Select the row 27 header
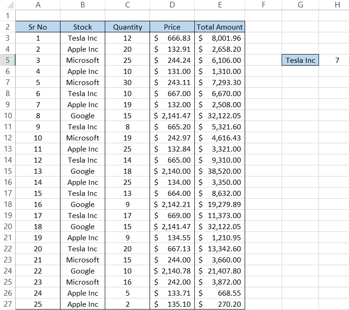 tap(8, 304)
